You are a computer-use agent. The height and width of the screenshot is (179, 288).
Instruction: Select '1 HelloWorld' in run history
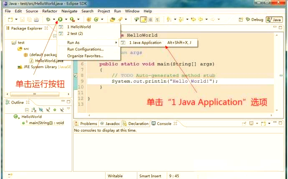[x=89, y=27]
